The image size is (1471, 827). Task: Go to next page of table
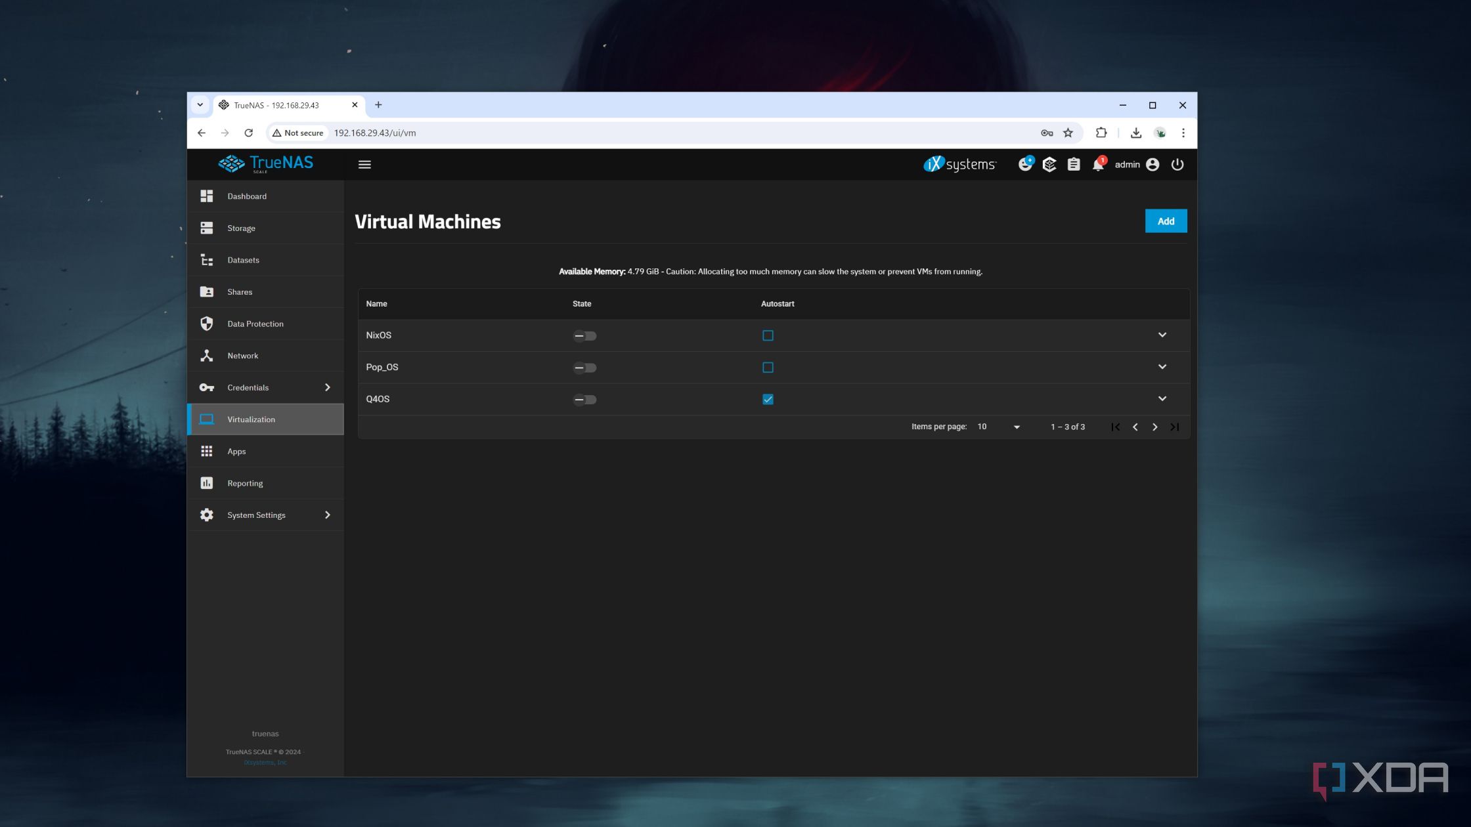[x=1154, y=427]
